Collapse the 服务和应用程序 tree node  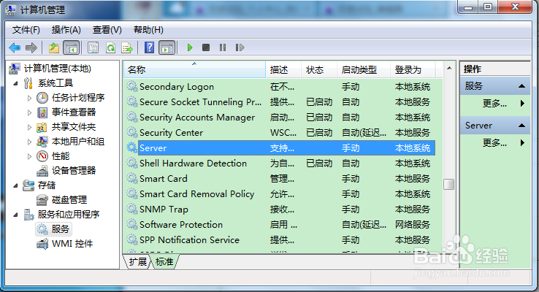(x=15, y=215)
